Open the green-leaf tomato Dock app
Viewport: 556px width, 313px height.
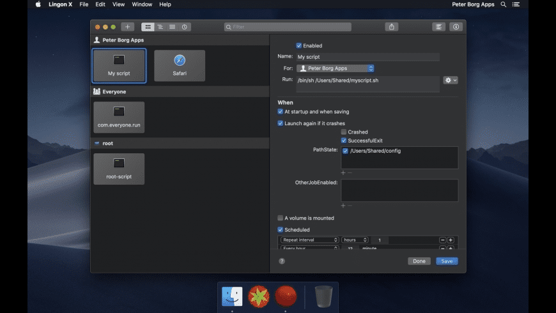coord(259,296)
